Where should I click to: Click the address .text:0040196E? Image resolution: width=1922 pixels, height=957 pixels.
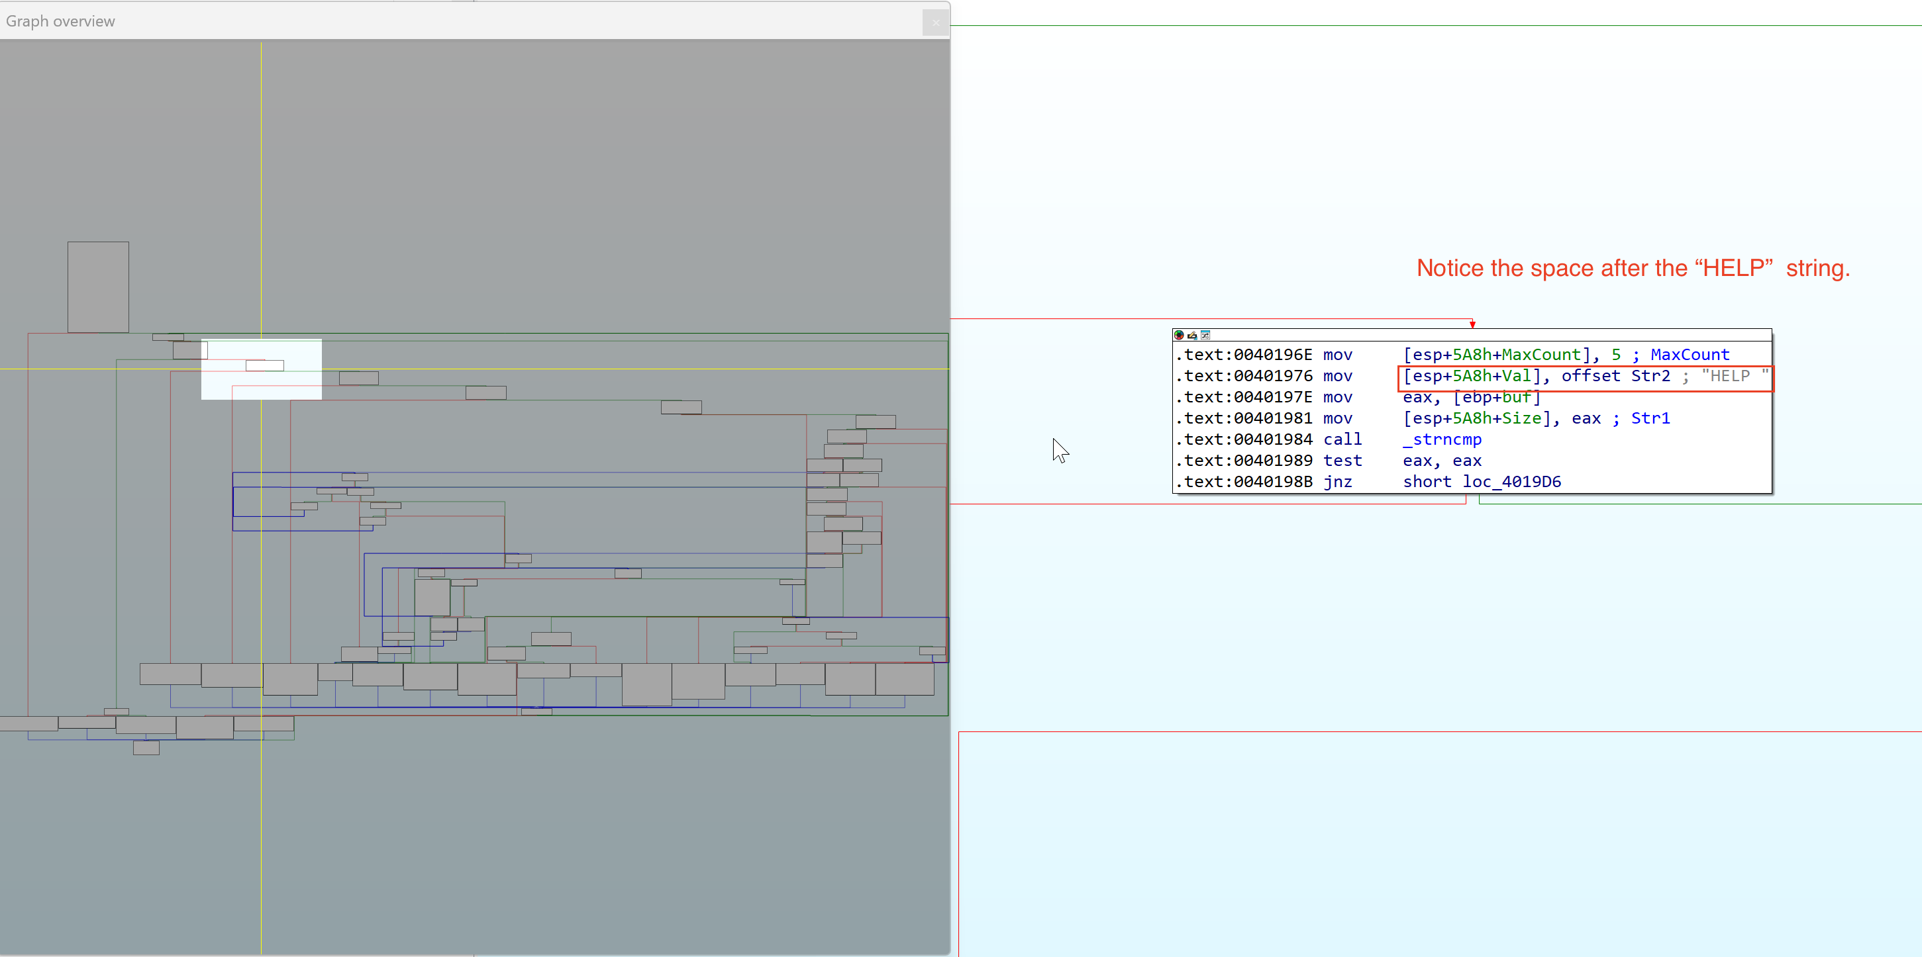[x=1244, y=355]
